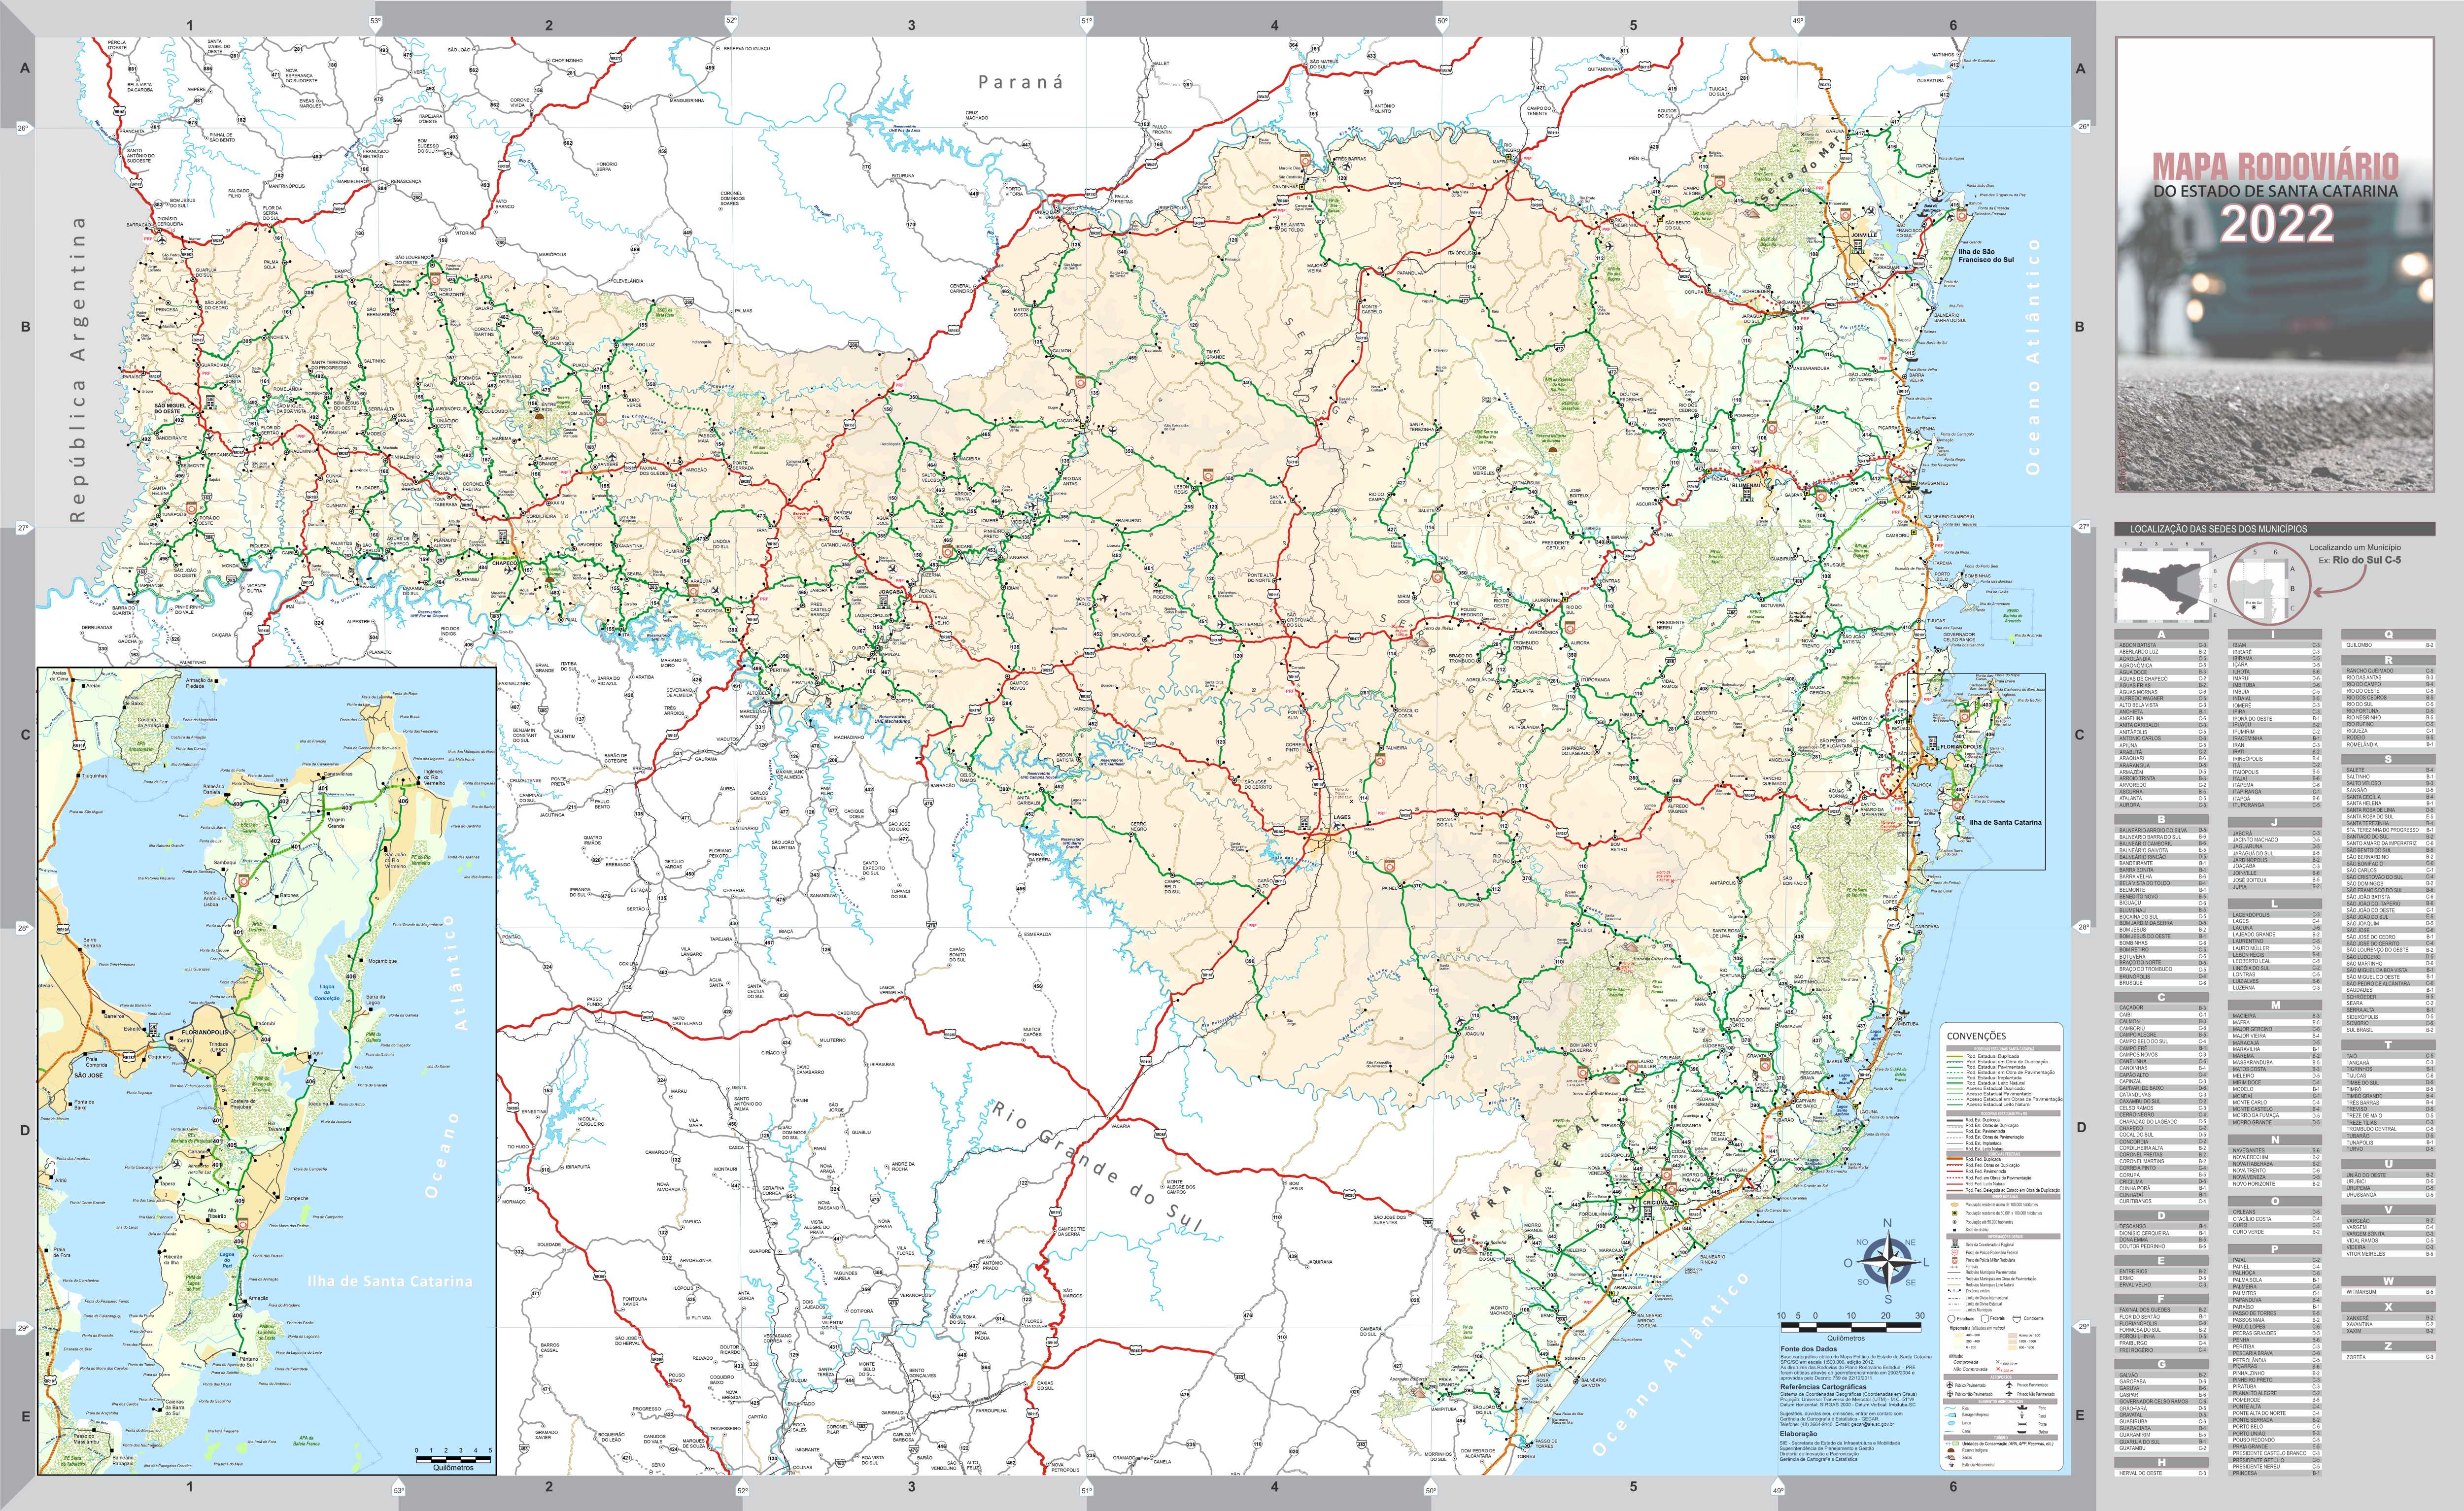Image resolution: width=2464 pixels, height=1511 pixels.
Task: Click the 2022 title on the cover
Action: [x=2277, y=224]
